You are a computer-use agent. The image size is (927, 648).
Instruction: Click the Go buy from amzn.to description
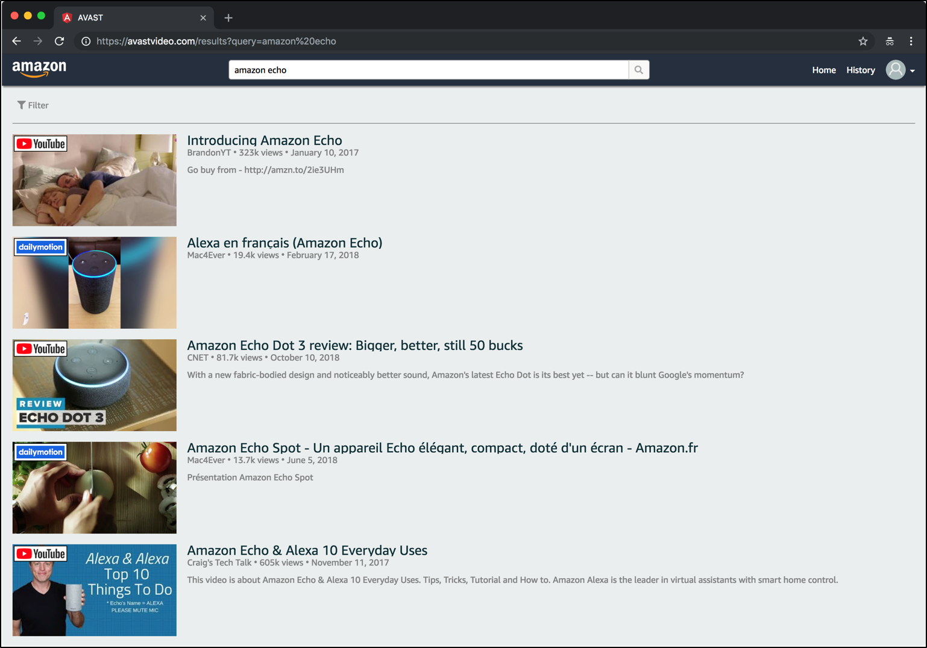click(x=265, y=170)
